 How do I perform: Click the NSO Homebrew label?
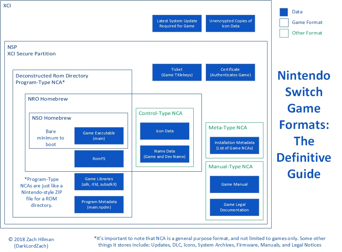click(x=52, y=118)
